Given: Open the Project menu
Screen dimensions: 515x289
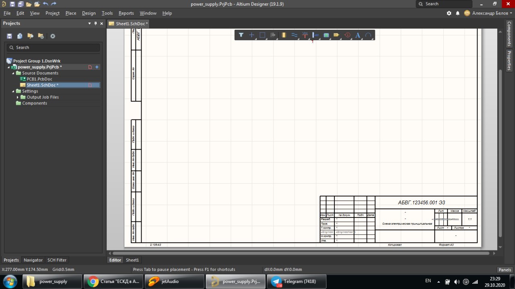Looking at the screenshot, I should click(x=52, y=13).
